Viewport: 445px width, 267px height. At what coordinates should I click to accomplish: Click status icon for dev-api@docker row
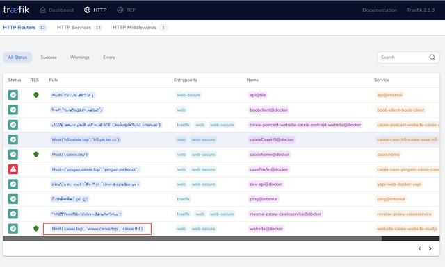coord(13,184)
